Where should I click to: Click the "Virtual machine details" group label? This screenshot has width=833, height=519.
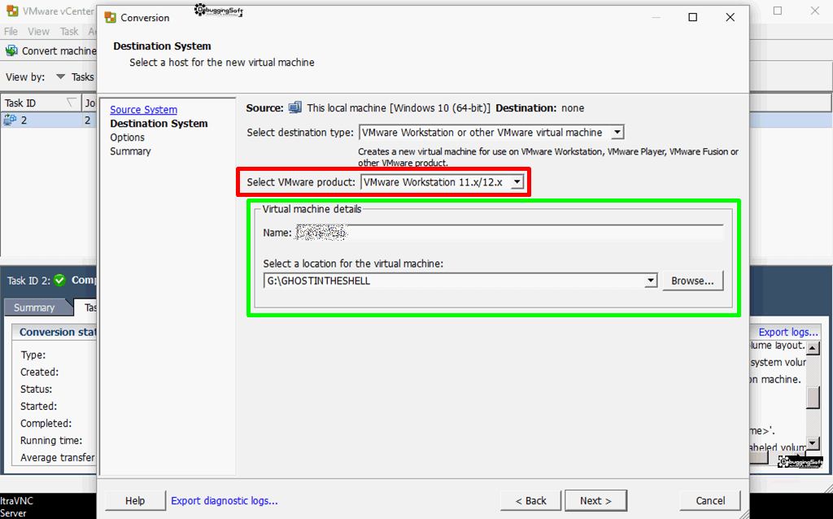[312, 209]
